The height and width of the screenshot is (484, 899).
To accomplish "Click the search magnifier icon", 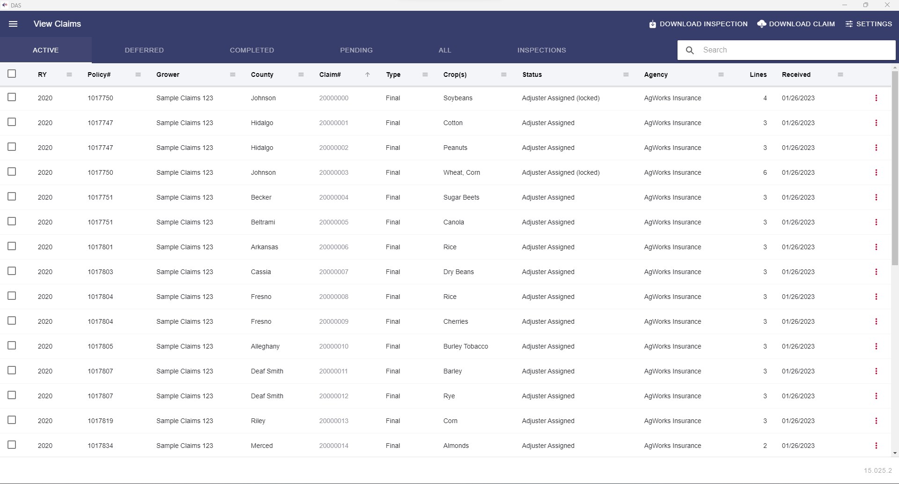I will click(690, 50).
